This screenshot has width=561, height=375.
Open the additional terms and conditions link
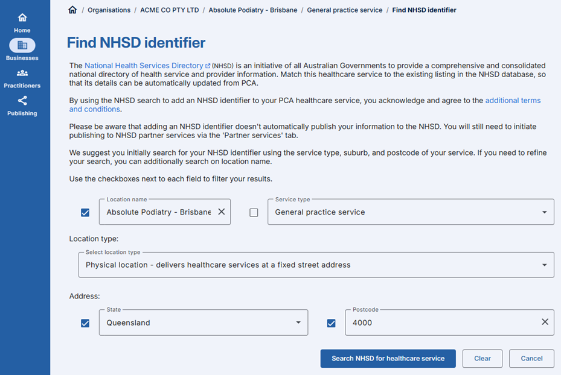point(514,100)
